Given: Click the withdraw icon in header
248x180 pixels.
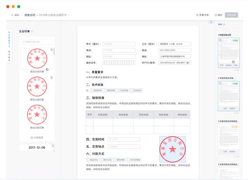Looking at the screenshot, I should pos(215,15).
